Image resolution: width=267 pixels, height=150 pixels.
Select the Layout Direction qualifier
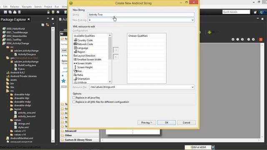tap(84, 55)
